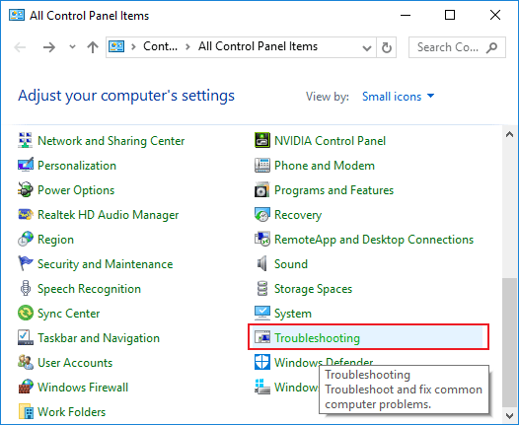Open the User Accounts link
Screen dimensions: 519x425
pyautogui.click(x=75, y=363)
